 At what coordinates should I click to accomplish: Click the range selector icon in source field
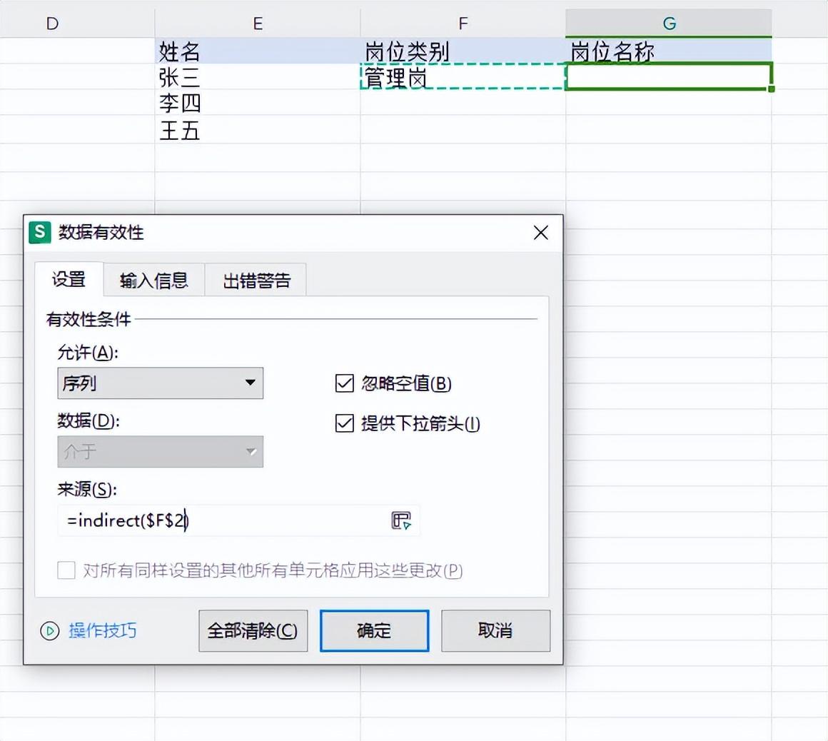[x=401, y=520]
